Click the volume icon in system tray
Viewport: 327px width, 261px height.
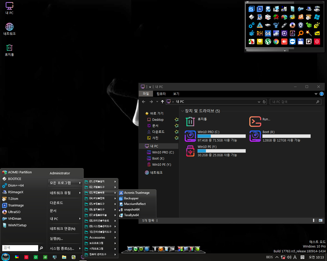(289, 257)
